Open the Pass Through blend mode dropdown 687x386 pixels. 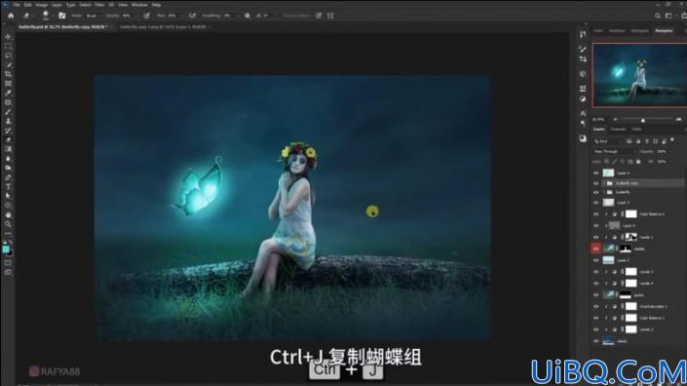click(x=614, y=152)
